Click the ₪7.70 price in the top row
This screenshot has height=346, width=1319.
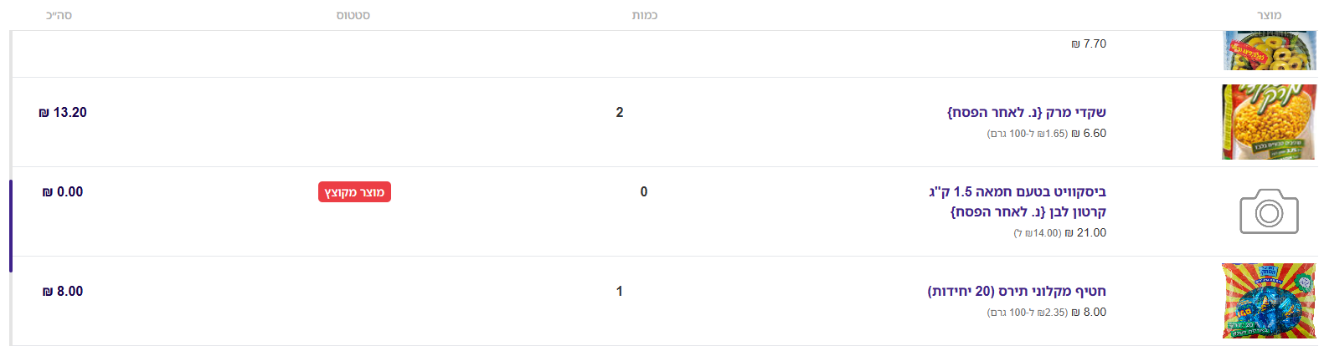[1089, 44]
